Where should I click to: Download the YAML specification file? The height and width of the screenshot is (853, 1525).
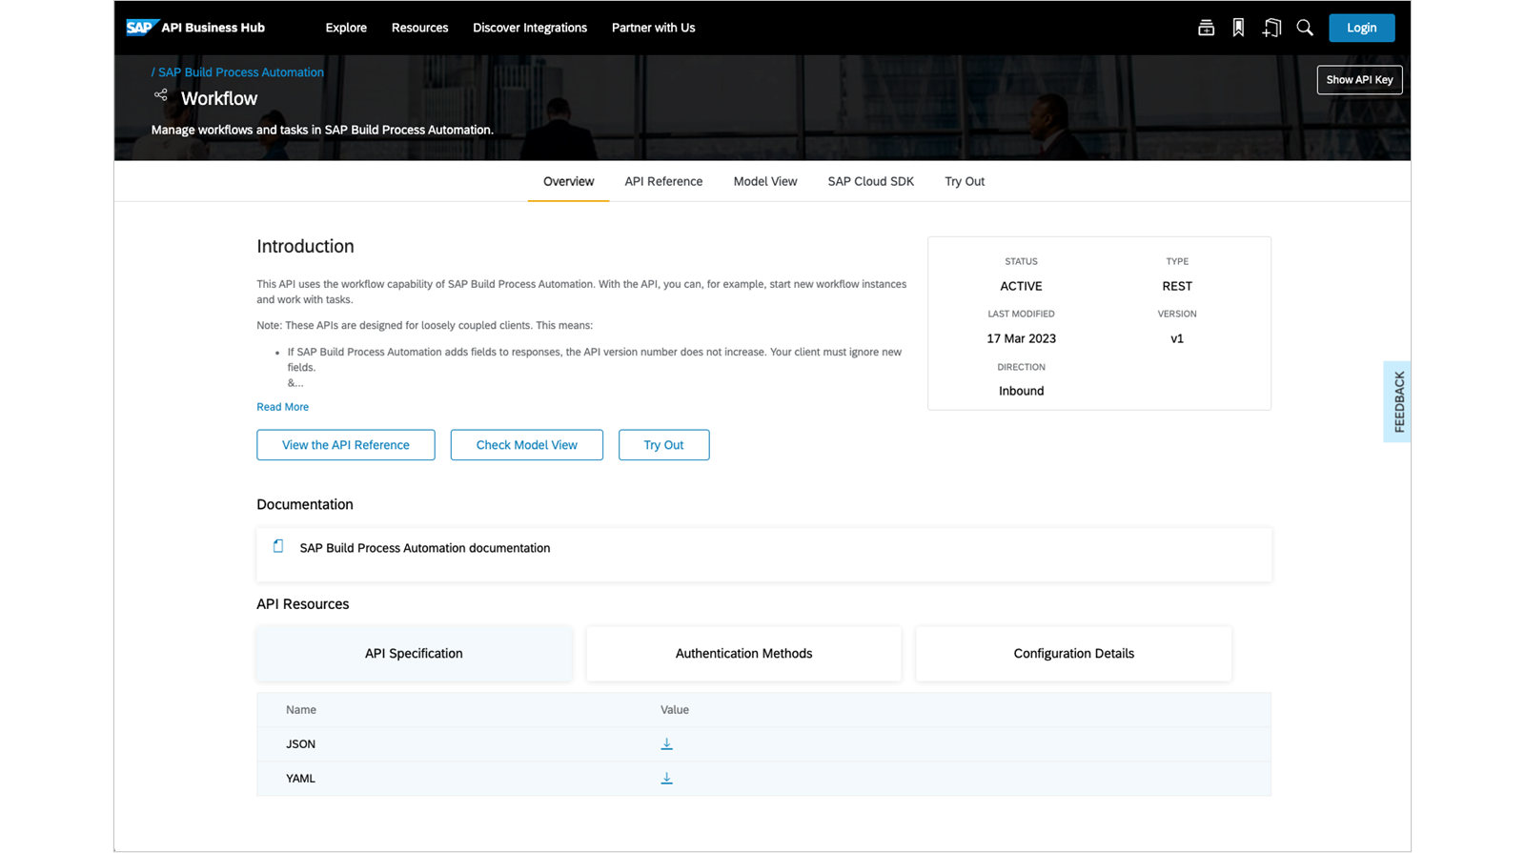[x=666, y=778]
